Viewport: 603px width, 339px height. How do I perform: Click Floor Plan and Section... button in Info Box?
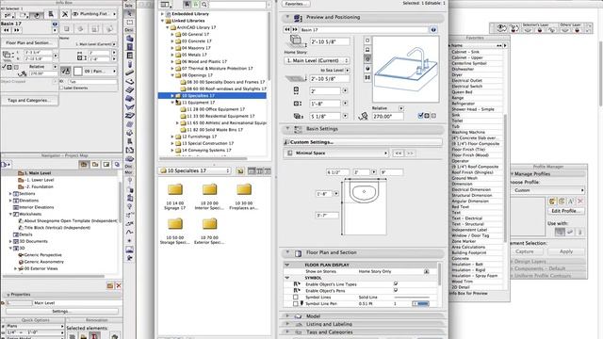29,43
